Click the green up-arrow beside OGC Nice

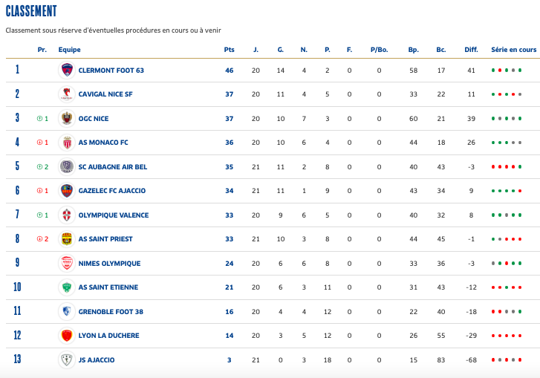[39, 119]
